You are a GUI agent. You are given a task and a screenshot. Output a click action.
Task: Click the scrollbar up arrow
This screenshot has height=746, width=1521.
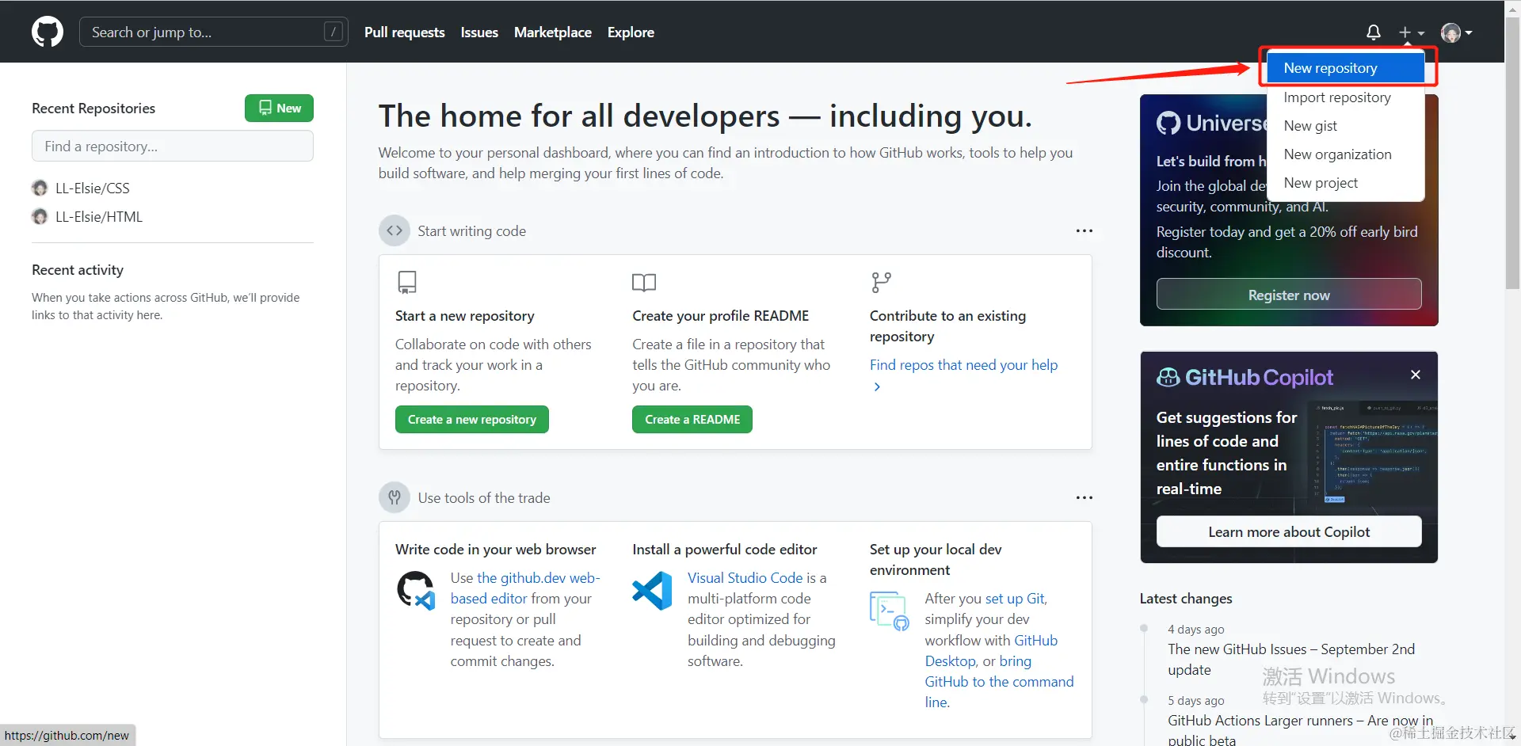click(1513, 9)
